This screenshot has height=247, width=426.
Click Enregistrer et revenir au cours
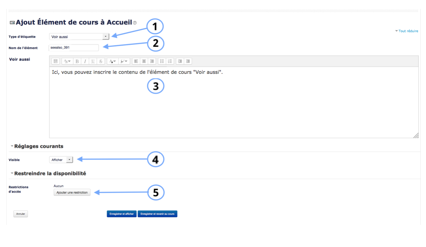click(157, 214)
